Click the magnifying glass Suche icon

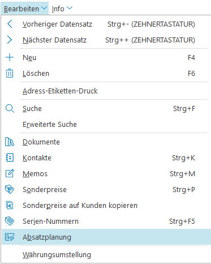click(10, 109)
